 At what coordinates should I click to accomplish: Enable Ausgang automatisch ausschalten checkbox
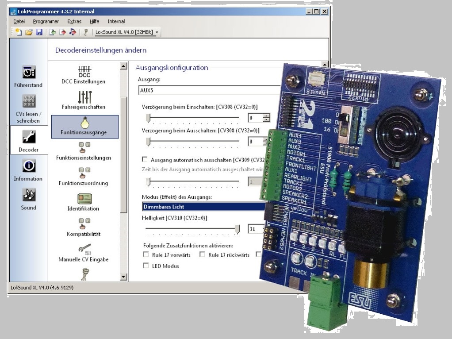point(145,160)
